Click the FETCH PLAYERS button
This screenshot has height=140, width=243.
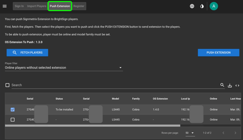(x=27, y=52)
